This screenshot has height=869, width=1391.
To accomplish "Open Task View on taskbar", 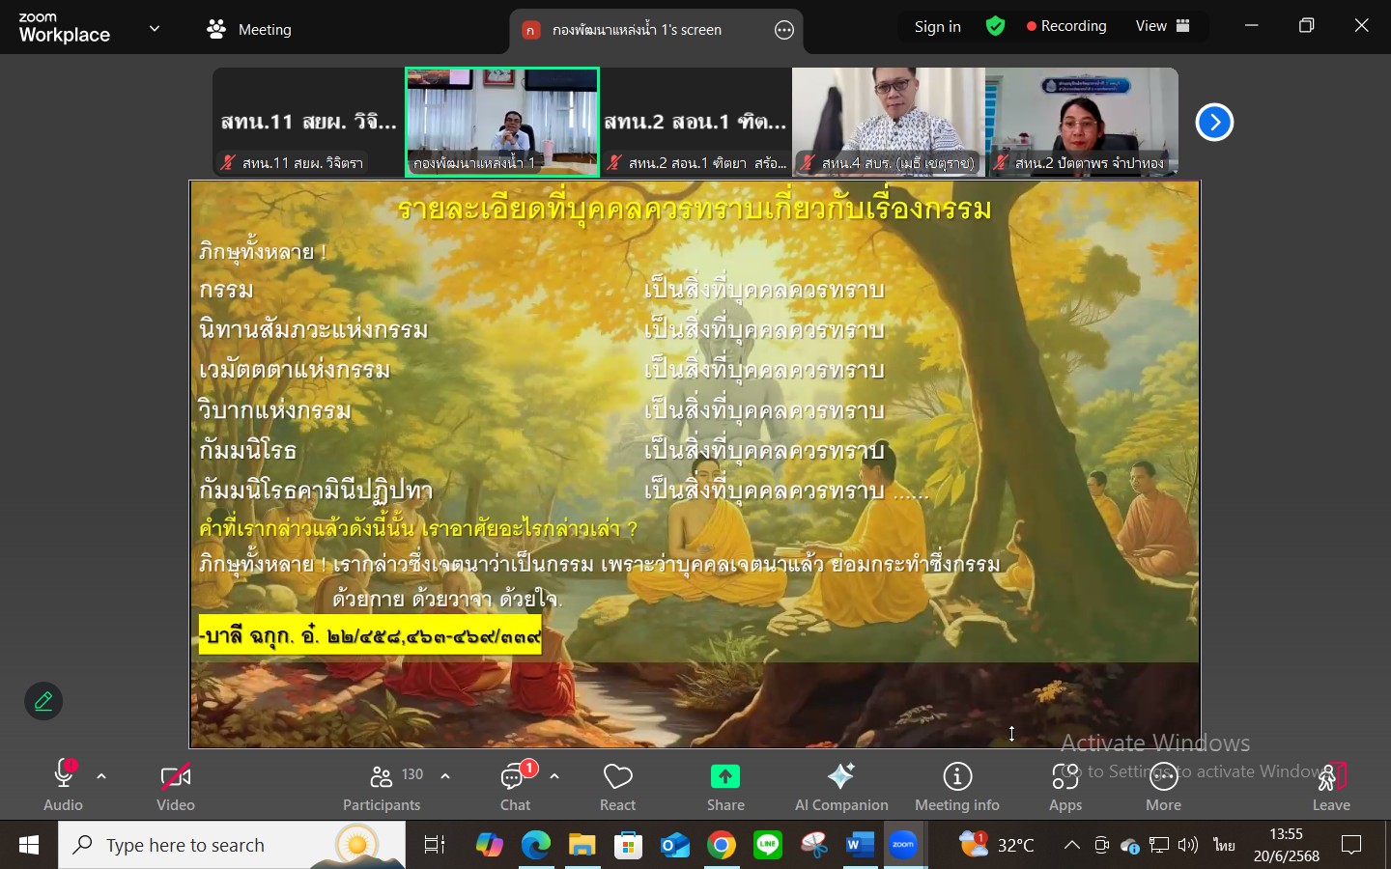I will point(436,846).
